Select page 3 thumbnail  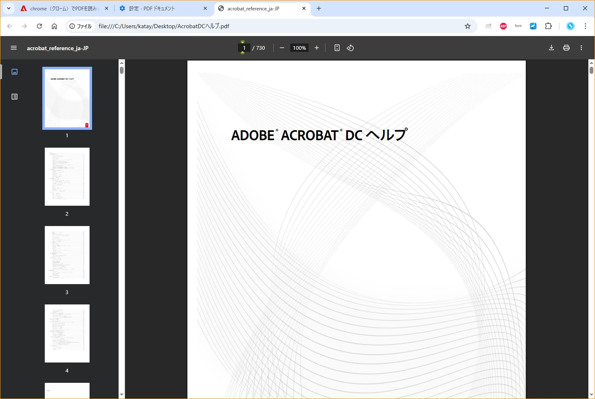click(67, 255)
